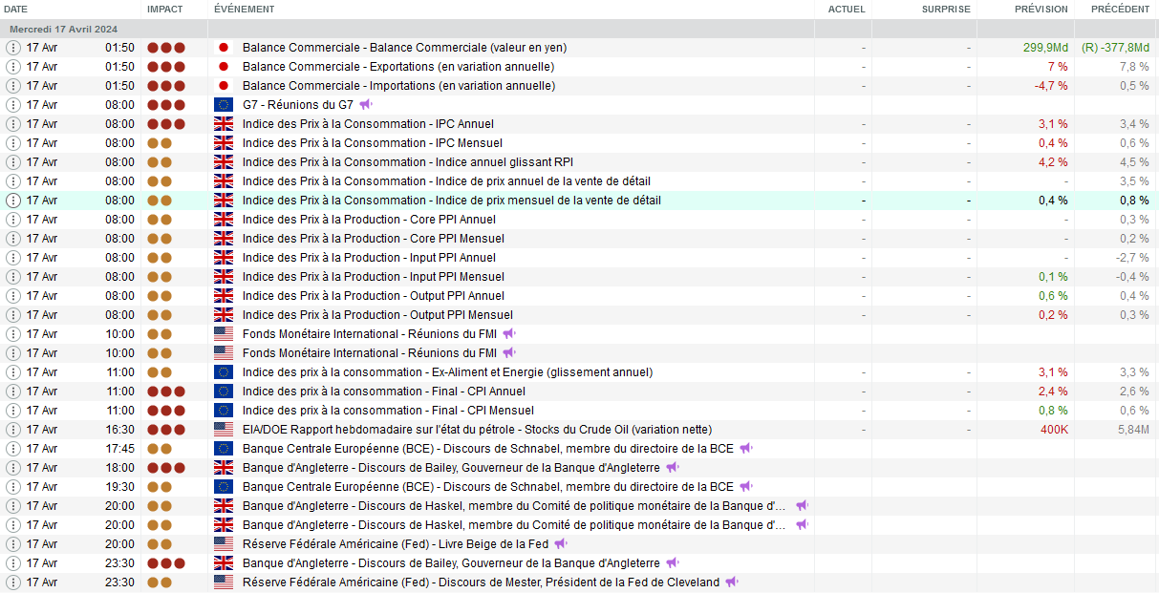Click EU flag beside Ex-Aliment et Energie row
Screen dimensions: 1159x593
pos(224,372)
